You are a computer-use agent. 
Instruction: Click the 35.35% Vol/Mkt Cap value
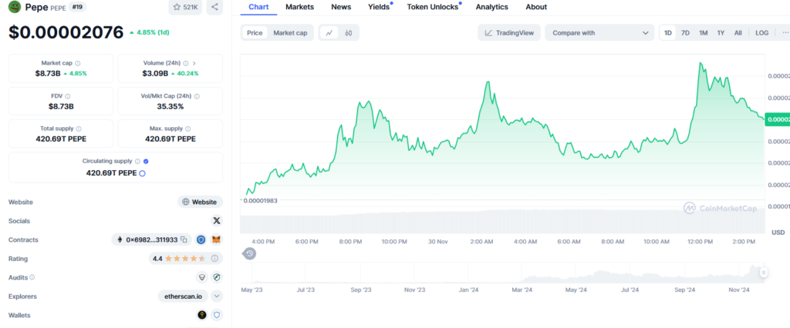tap(170, 106)
